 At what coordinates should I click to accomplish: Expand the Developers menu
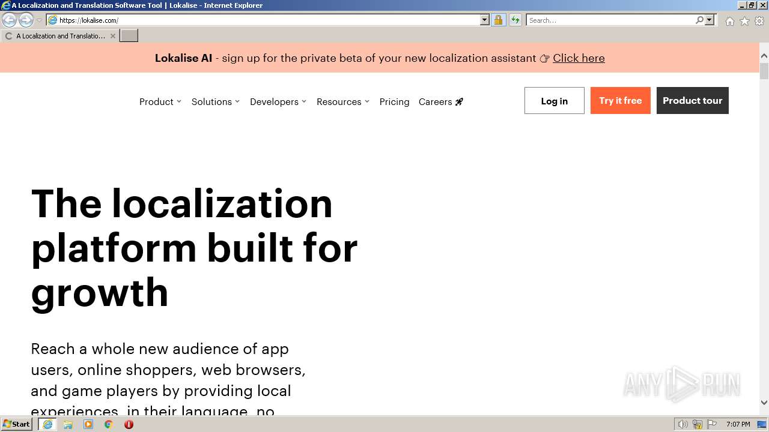click(x=278, y=102)
